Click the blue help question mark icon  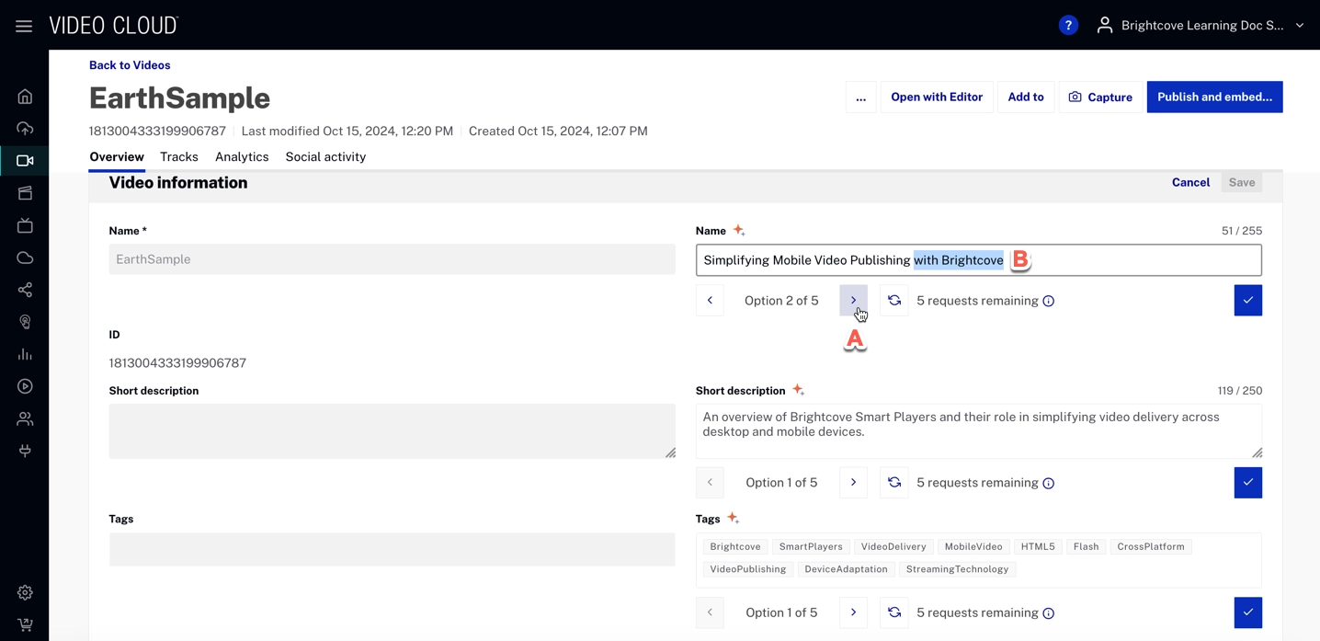(1067, 26)
